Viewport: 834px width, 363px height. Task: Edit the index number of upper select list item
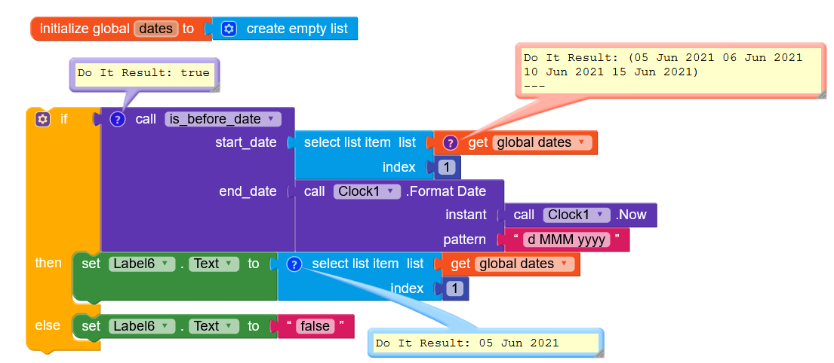tap(446, 167)
